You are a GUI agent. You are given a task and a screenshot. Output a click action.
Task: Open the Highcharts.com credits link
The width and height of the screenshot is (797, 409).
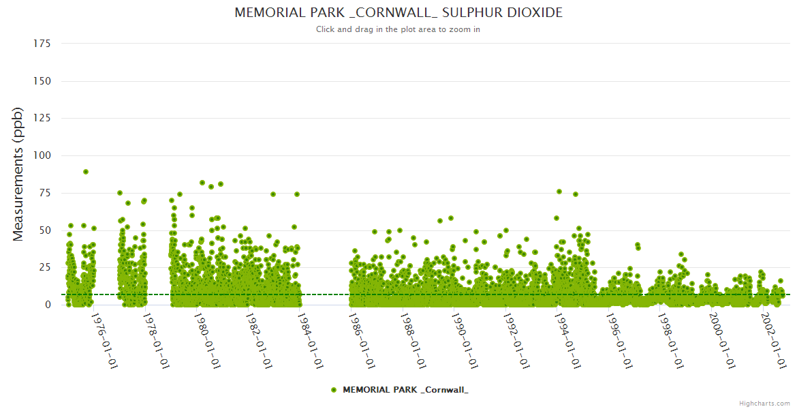764,403
